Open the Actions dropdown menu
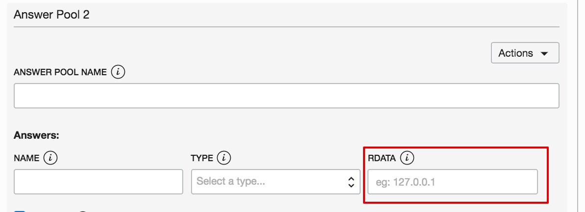This screenshot has height=212, width=585. pos(525,53)
